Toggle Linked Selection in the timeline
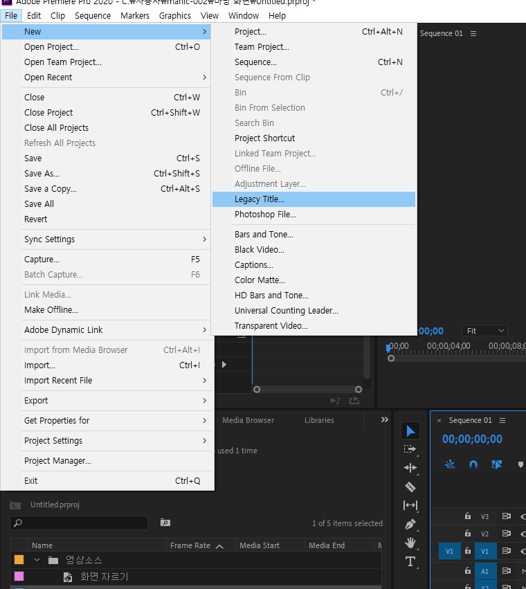Image resolution: width=526 pixels, height=589 pixels. (x=497, y=464)
